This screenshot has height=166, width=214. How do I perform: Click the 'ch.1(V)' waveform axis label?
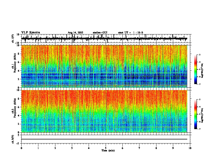(x=13, y=39)
